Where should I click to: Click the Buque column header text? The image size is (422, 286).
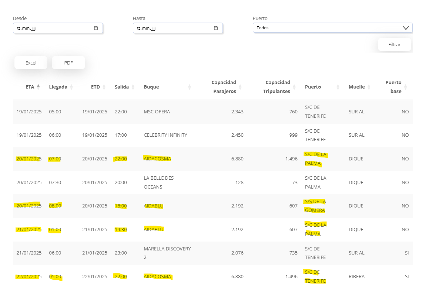pyautogui.click(x=151, y=87)
